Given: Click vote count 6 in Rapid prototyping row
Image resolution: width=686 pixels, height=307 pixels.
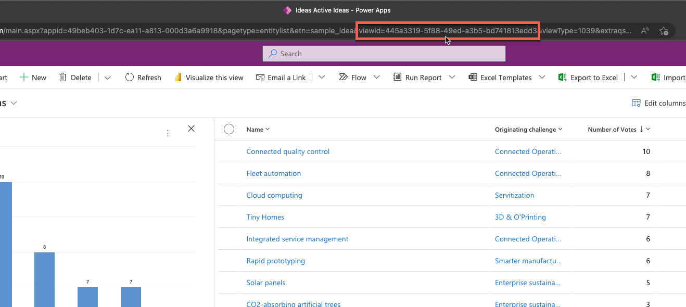Looking at the screenshot, I should (648, 261).
